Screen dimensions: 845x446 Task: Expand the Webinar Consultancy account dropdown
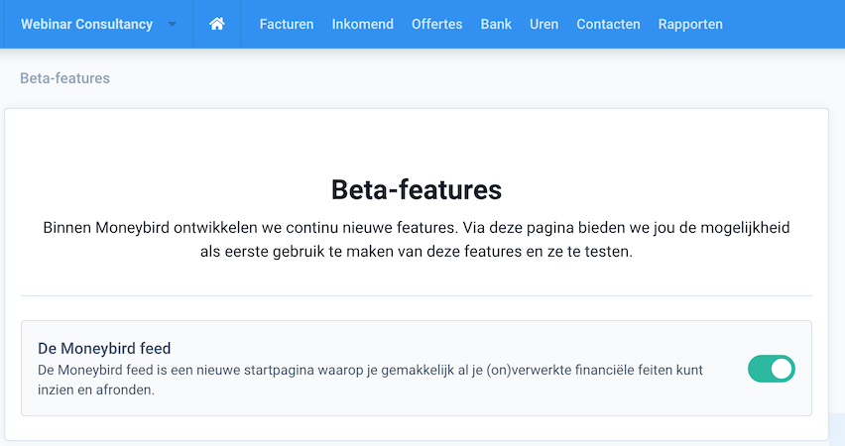click(173, 24)
